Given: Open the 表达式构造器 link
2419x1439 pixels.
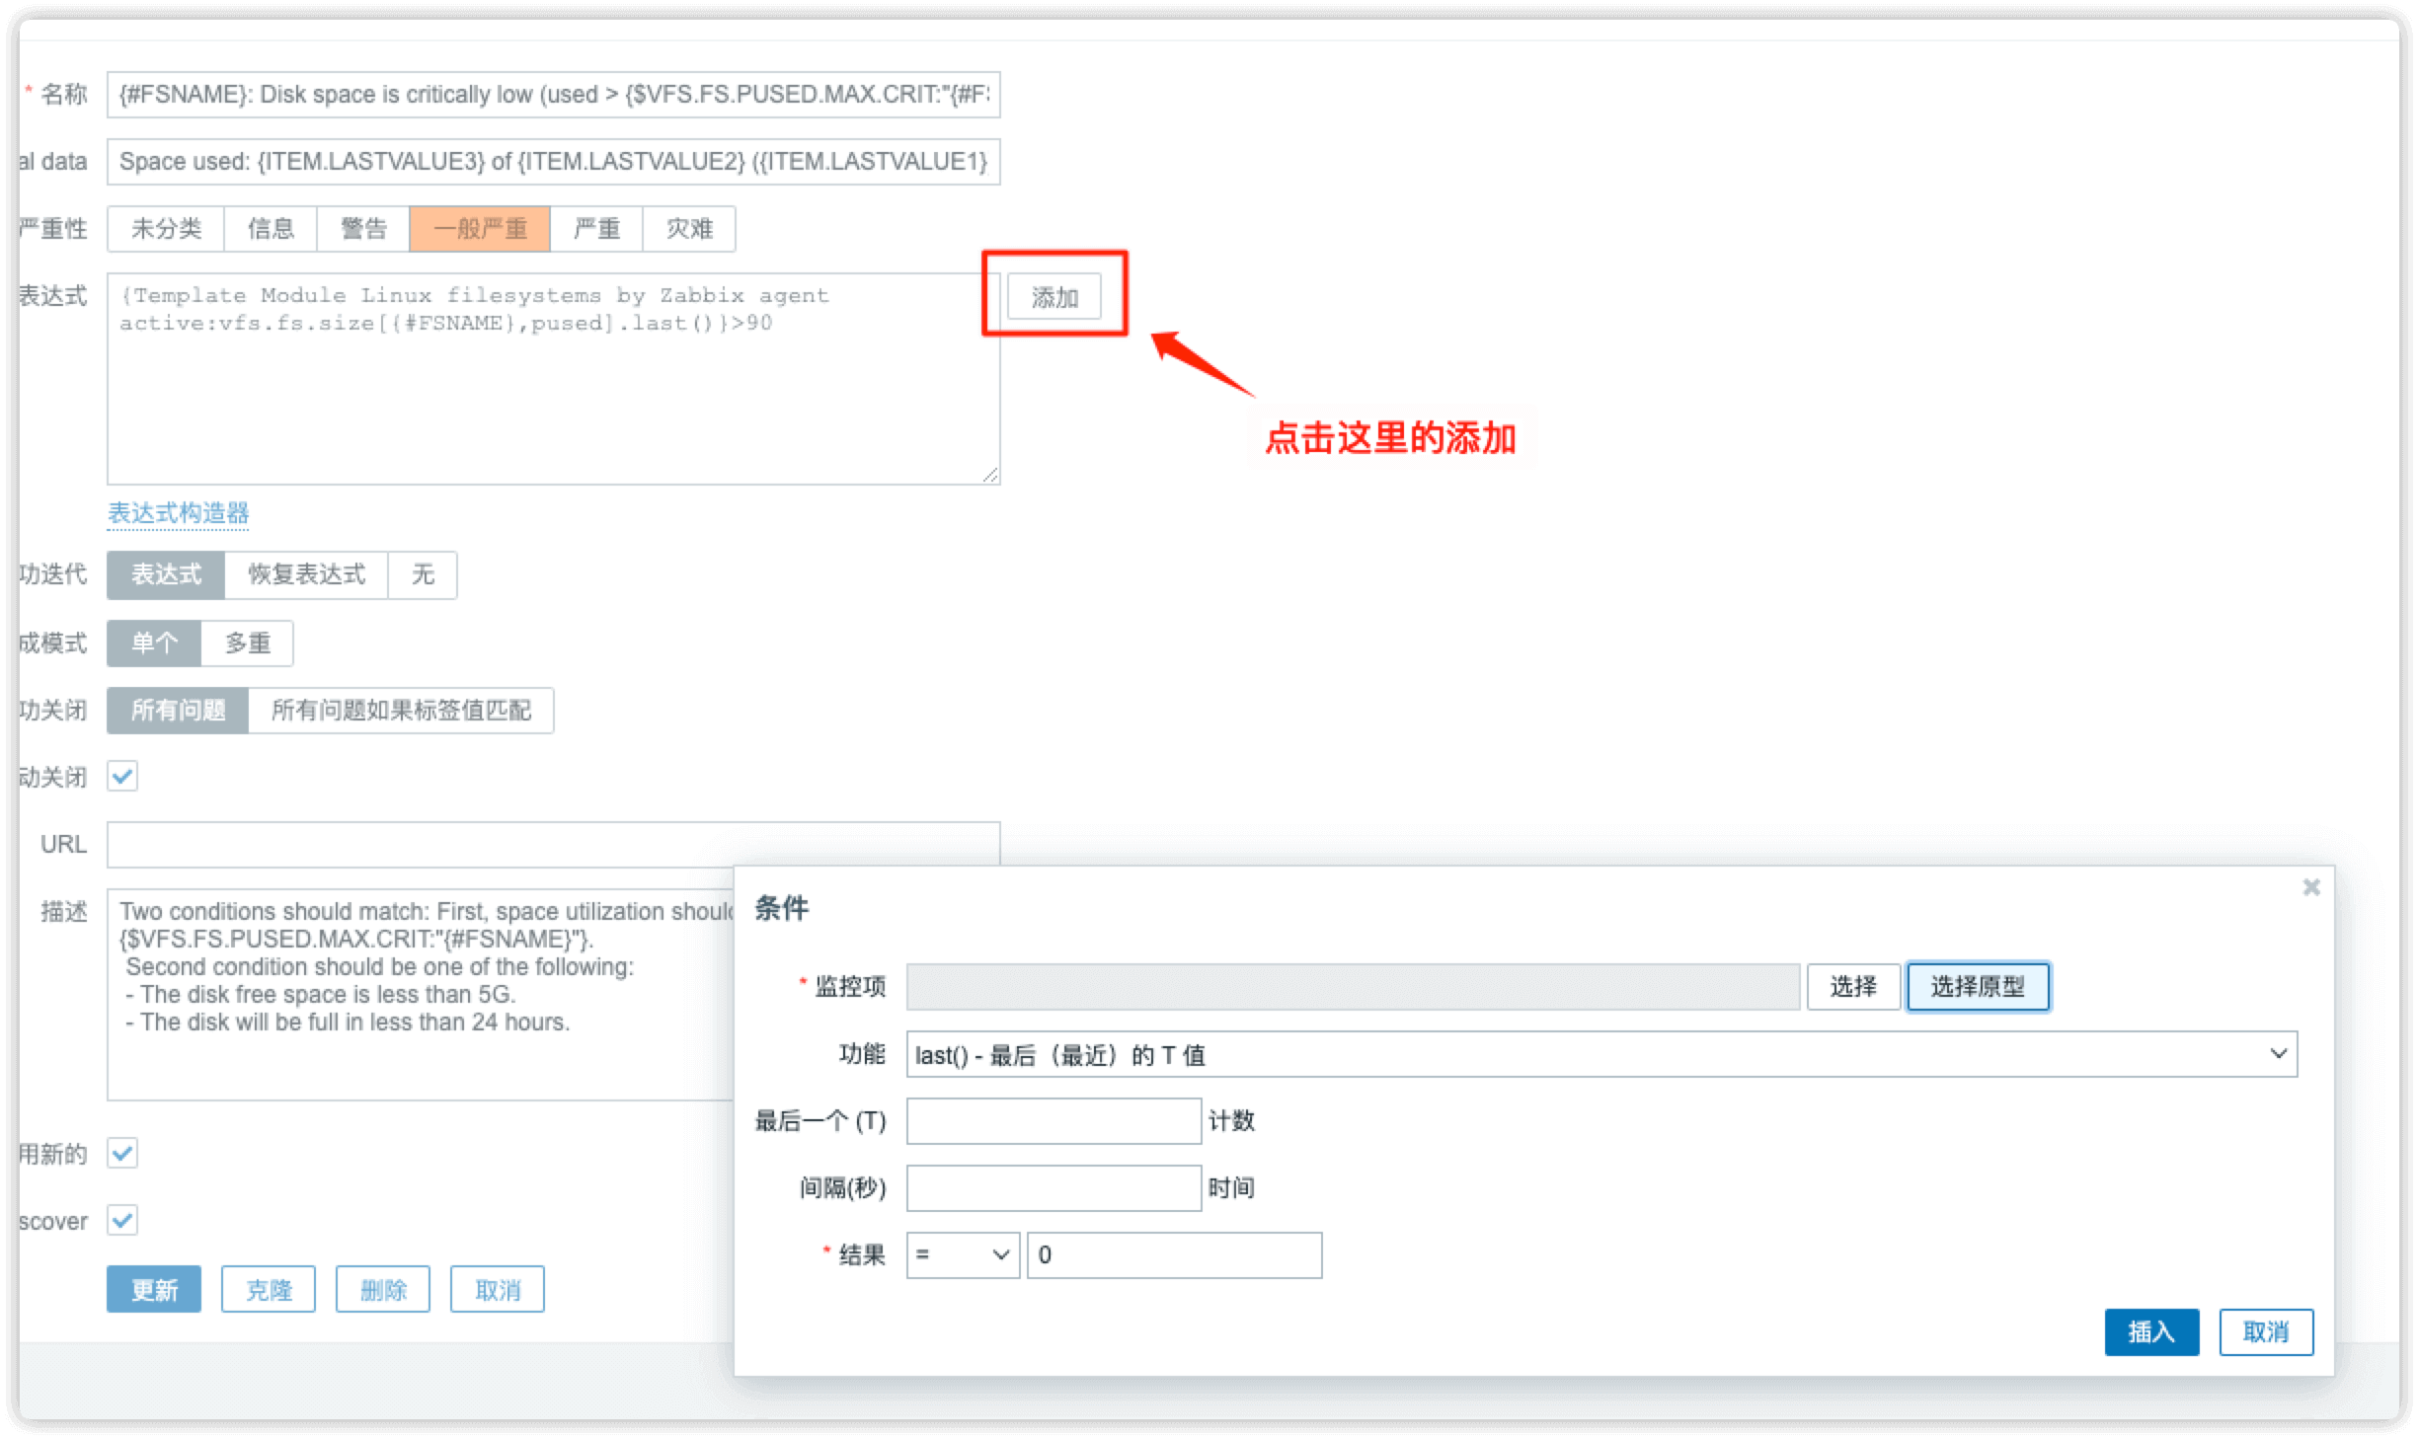Looking at the screenshot, I should [178, 513].
